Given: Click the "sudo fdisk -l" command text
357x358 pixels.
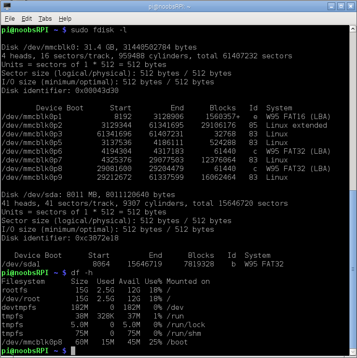Looking at the screenshot, I should (x=99, y=30).
